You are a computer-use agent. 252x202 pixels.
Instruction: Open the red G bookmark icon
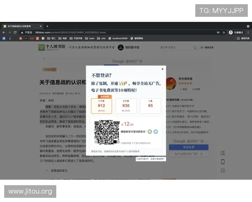coord(21,38)
